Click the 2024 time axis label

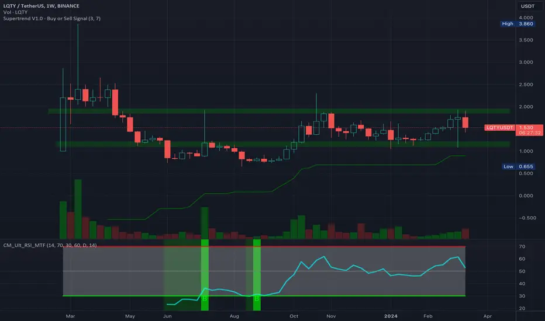click(x=391, y=316)
